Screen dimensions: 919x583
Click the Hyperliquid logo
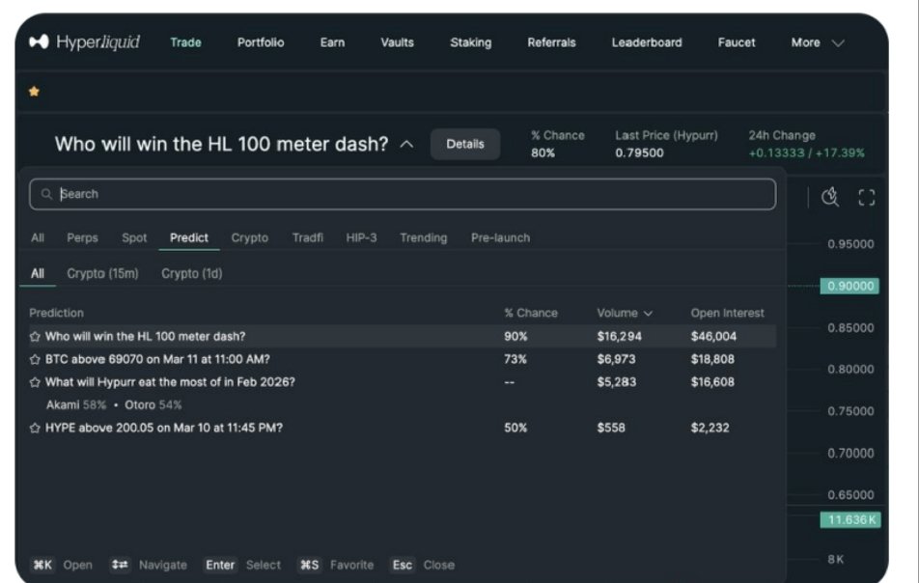pos(84,42)
